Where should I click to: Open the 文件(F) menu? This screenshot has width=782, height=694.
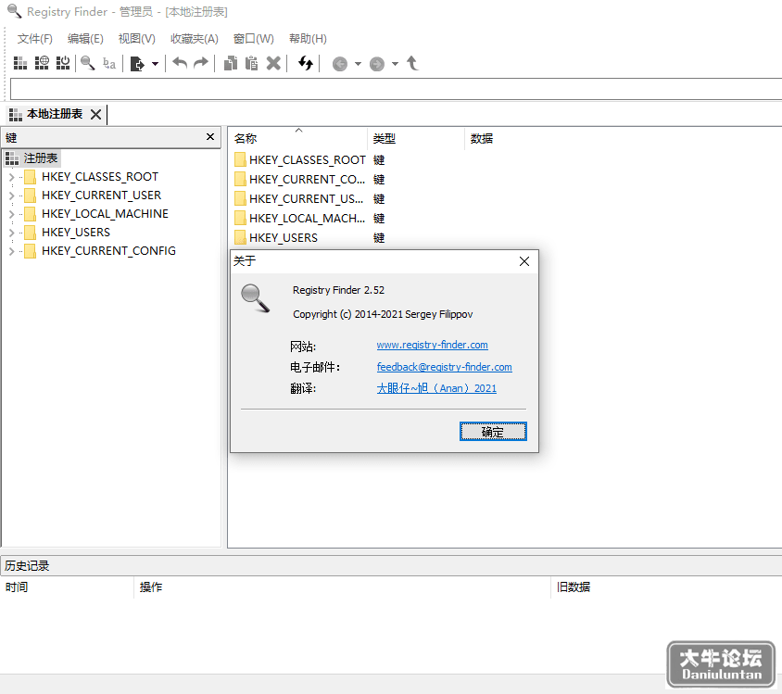(35, 38)
